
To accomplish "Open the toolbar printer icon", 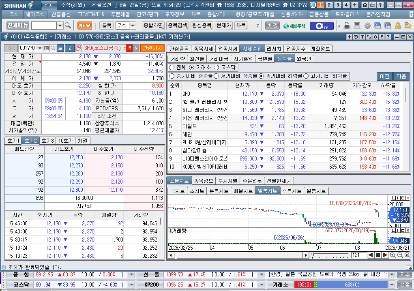I will tap(347, 26).
